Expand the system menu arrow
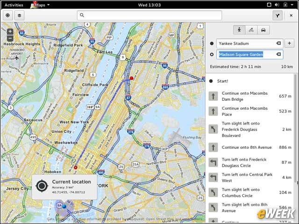This screenshot has height=224, width=299. click(292, 5)
